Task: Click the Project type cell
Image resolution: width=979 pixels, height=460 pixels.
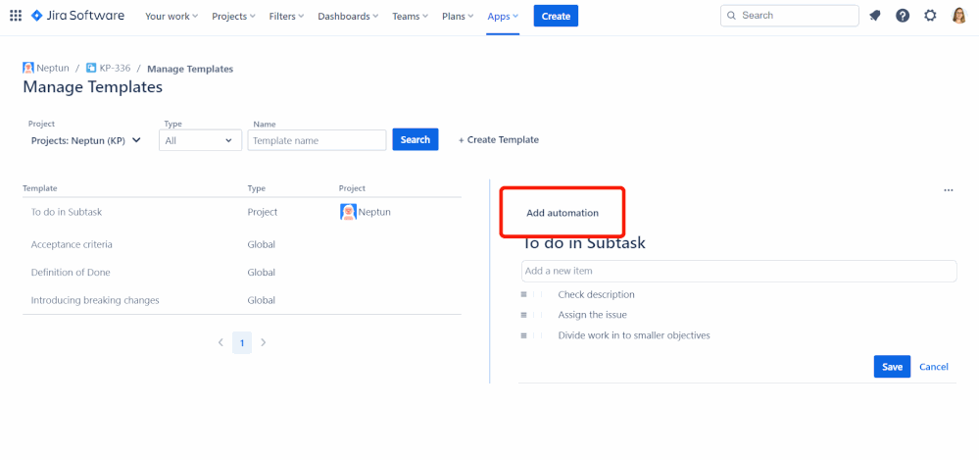Action: 263,212
